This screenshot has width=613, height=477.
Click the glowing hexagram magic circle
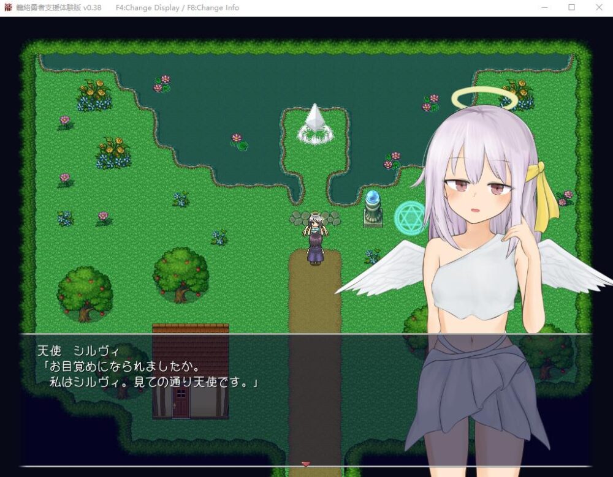pyautogui.click(x=410, y=217)
